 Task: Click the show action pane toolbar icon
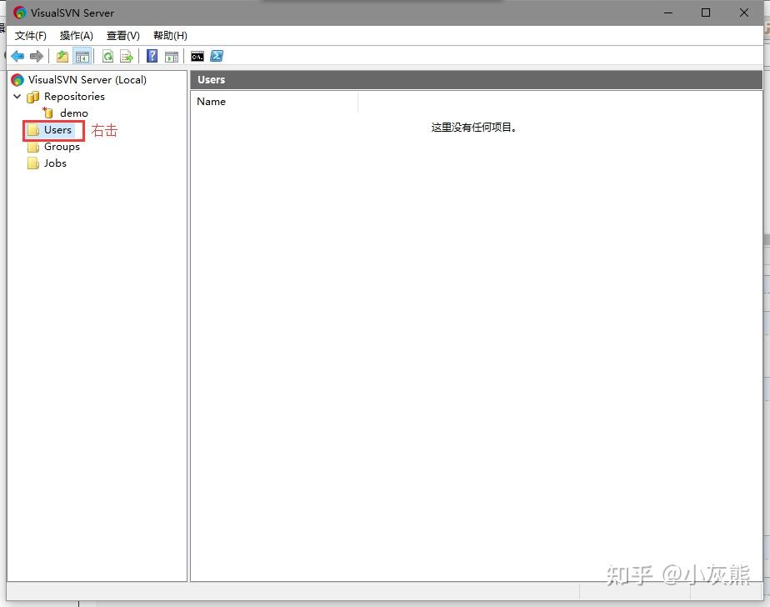(x=172, y=56)
